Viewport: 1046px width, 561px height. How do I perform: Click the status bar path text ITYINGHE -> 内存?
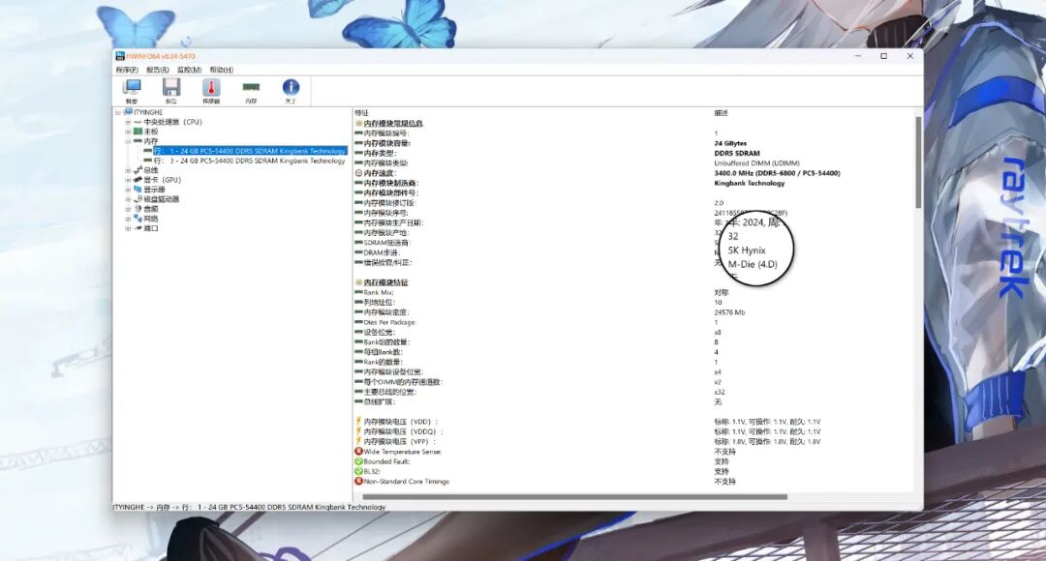pyautogui.click(x=250, y=507)
